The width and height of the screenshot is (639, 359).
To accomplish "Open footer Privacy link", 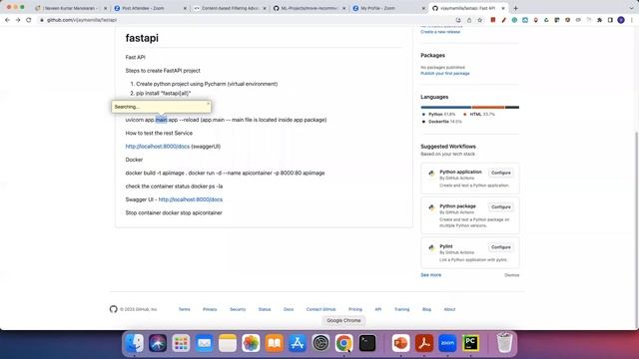I will coord(210,309).
